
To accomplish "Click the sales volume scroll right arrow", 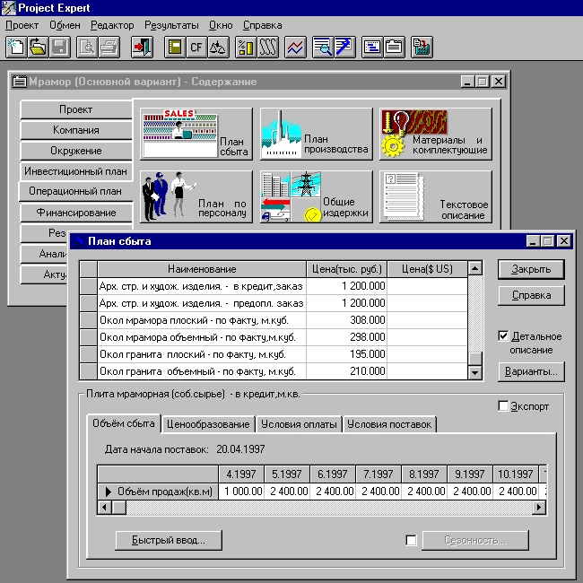I will tap(539, 507).
